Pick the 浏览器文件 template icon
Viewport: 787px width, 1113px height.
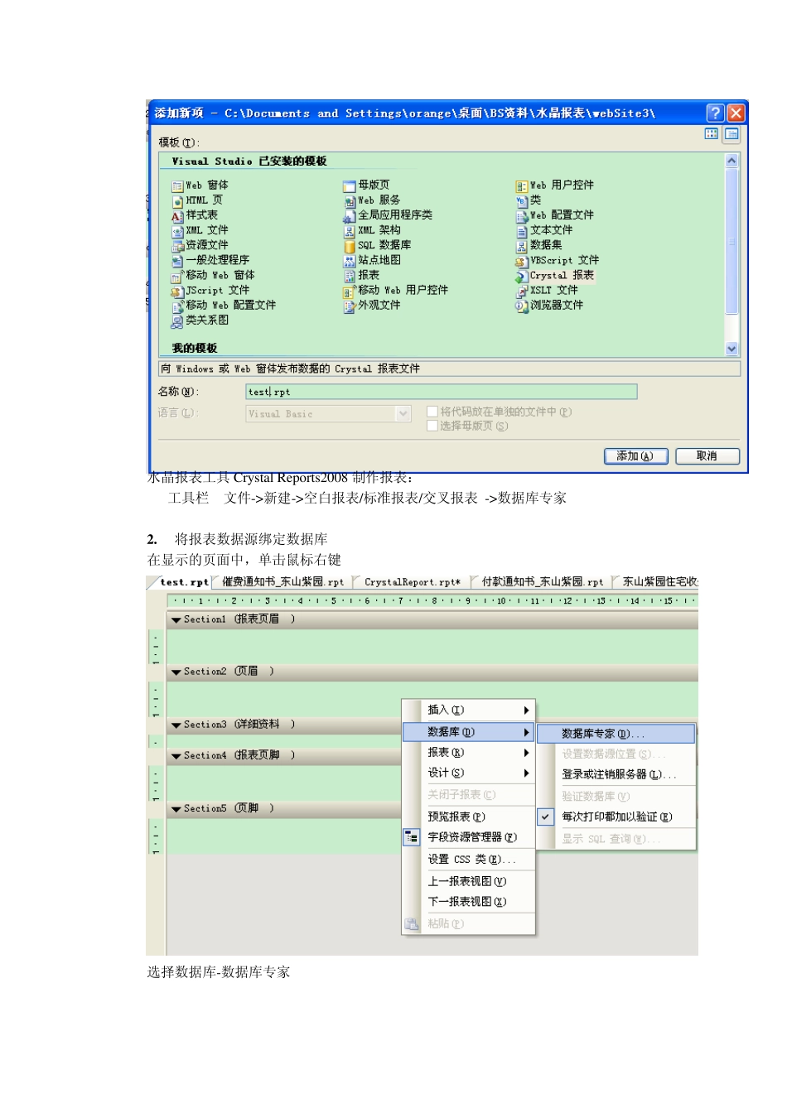(x=522, y=306)
